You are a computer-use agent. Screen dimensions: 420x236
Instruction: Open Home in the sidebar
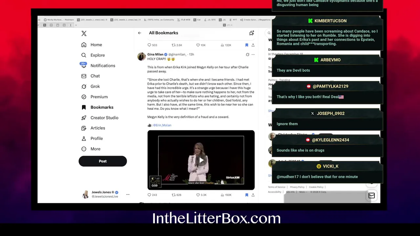point(92,45)
